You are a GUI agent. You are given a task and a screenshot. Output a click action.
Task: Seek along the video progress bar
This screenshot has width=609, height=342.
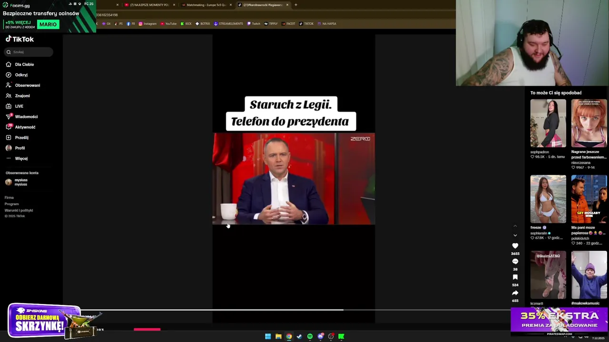pyautogui.click(x=295, y=310)
